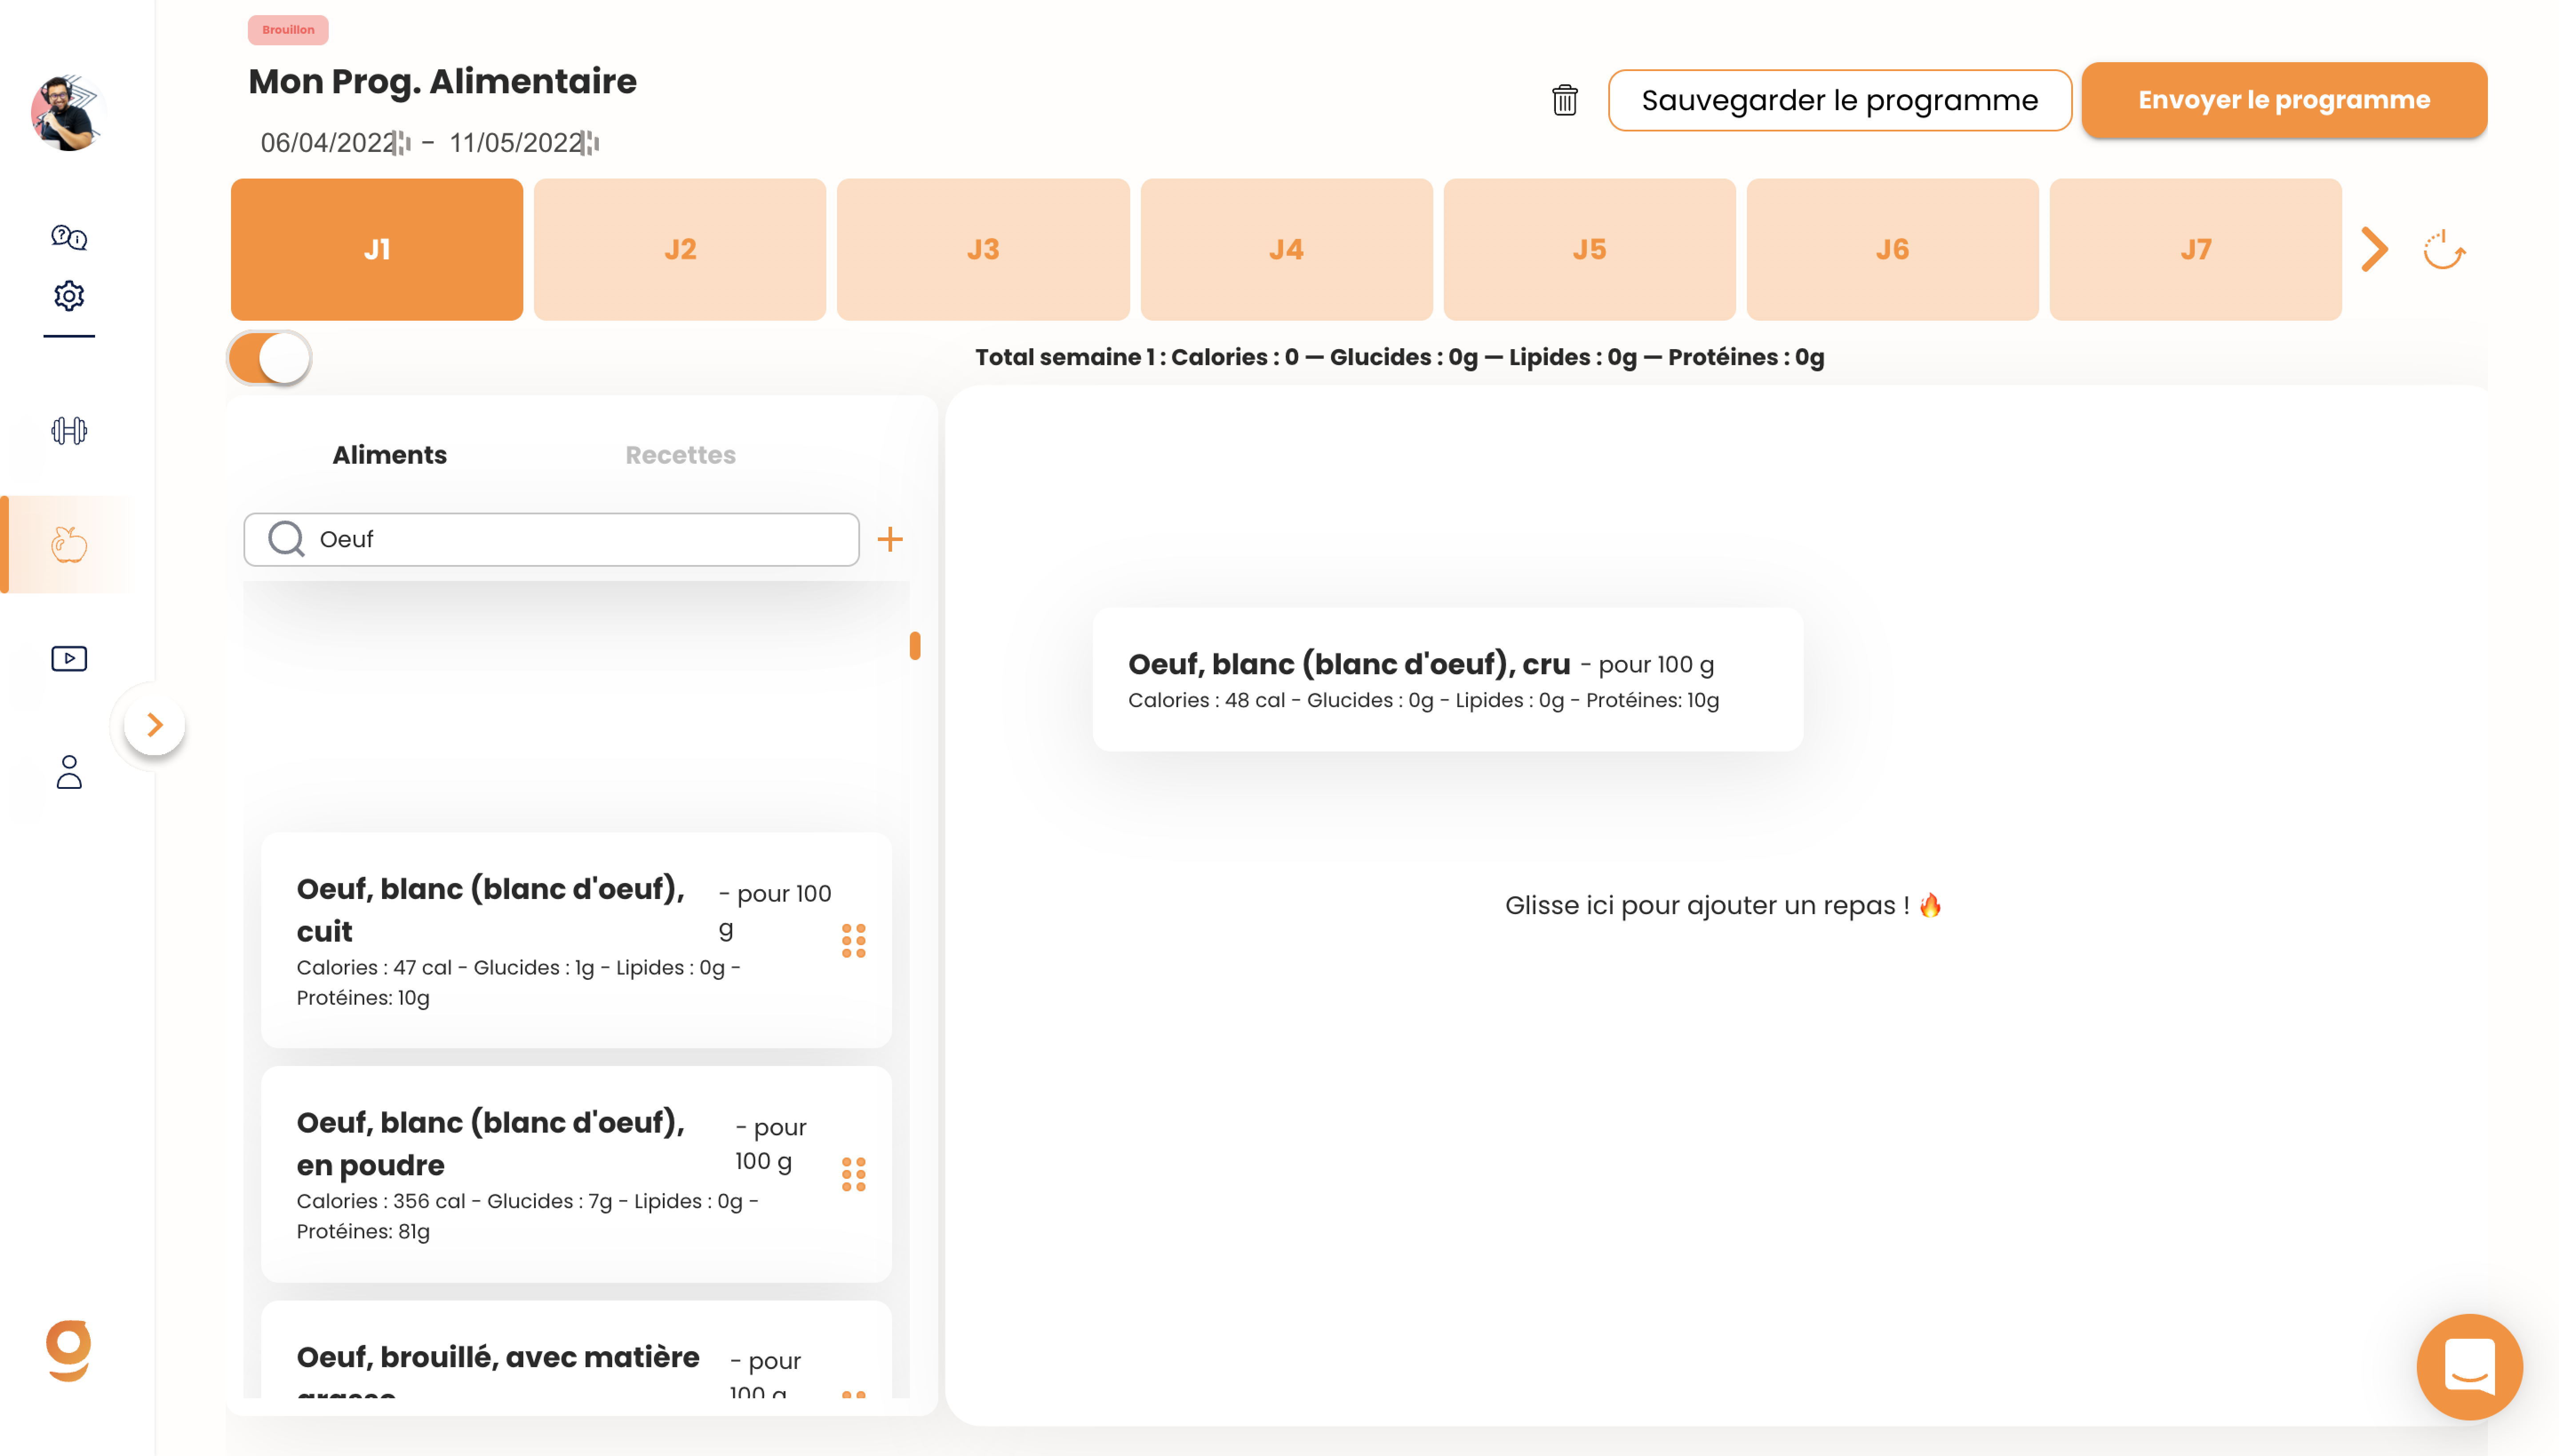This screenshot has height=1456, width=2559.
Task: Select Oeuf, blanc (blanc d'oeuf), en poudre card
Action: [576, 1174]
